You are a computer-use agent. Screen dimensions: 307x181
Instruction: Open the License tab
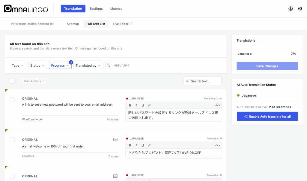point(116,9)
